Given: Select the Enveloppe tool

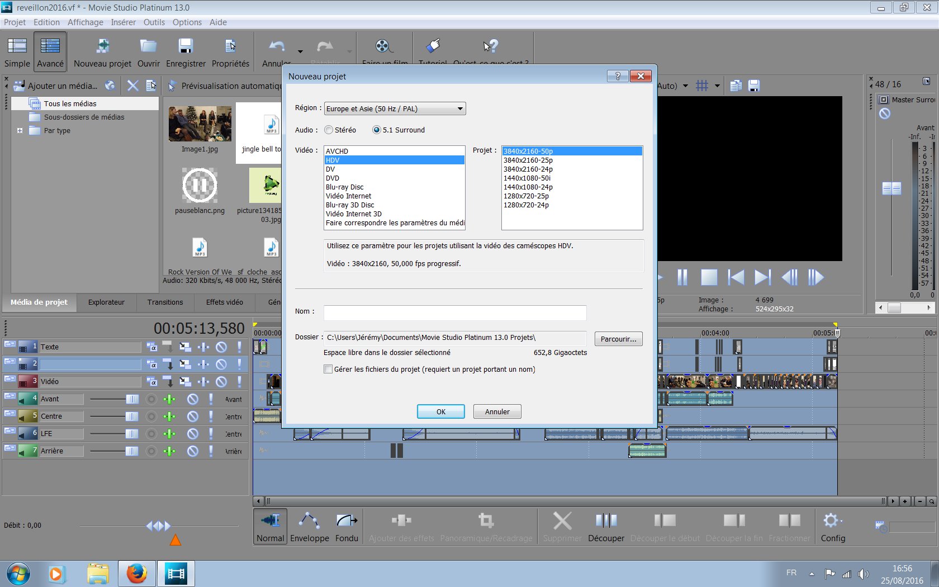Looking at the screenshot, I should point(310,527).
